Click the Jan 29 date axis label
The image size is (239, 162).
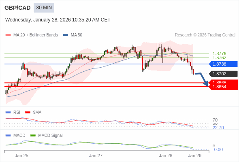[x=195, y=156]
